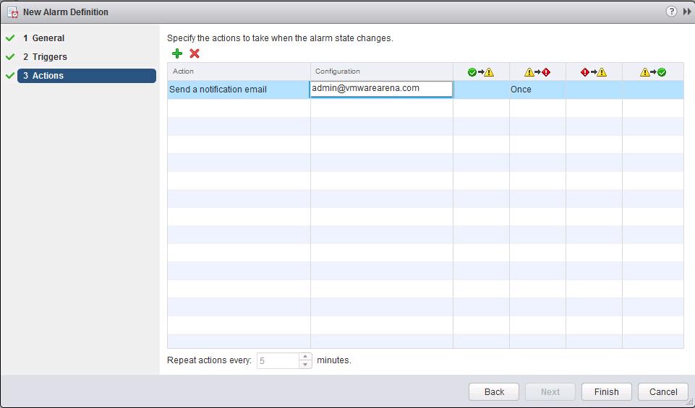
Task: Click the Action column header
Action: (x=239, y=71)
